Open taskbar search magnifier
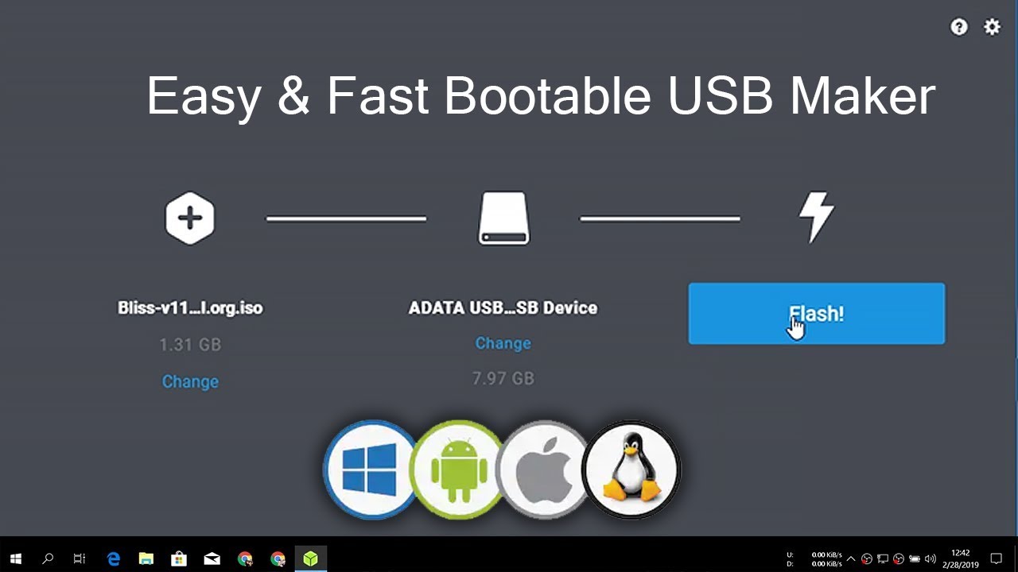Image resolution: width=1018 pixels, height=572 pixels. point(48,558)
